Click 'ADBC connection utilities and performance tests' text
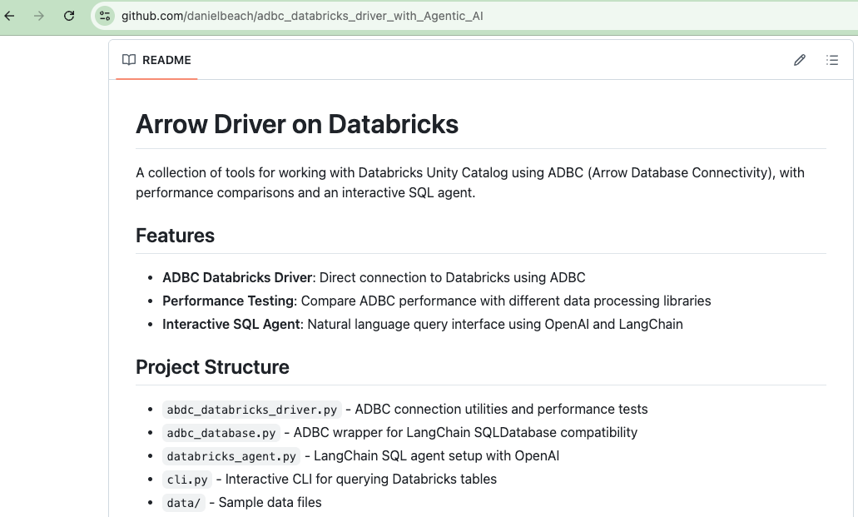The image size is (858, 517). [x=501, y=409]
